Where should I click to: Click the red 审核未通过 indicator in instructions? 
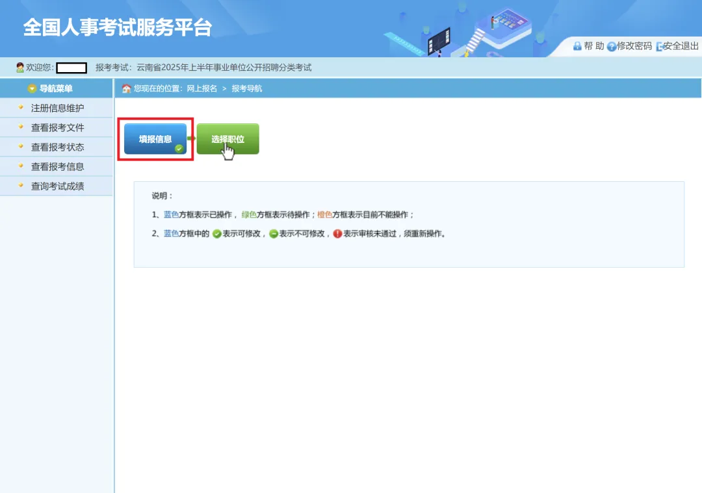click(x=337, y=233)
